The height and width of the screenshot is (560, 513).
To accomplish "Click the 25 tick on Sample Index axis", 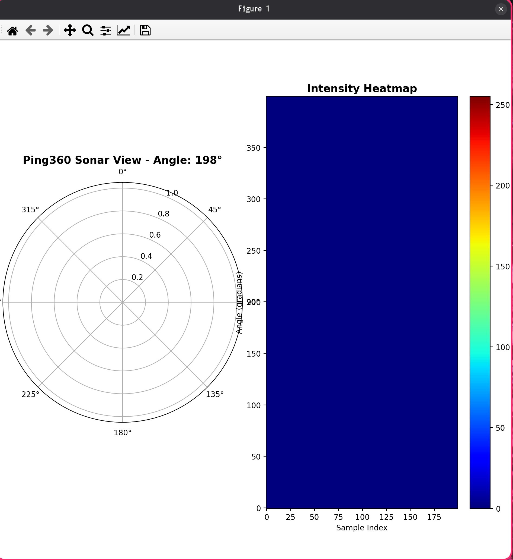I will [x=290, y=517].
